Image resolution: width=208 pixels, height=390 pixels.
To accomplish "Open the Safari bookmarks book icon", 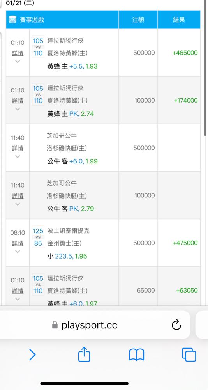I will (x=136, y=355).
